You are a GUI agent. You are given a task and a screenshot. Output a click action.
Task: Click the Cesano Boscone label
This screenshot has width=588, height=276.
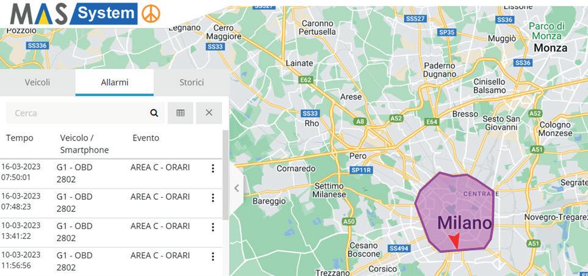click(365, 250)
